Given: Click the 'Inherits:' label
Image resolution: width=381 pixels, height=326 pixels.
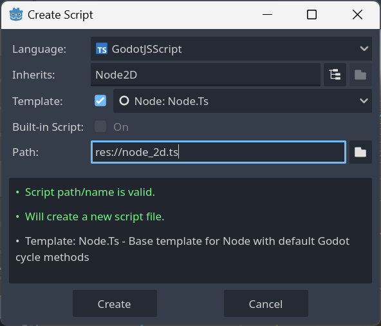Looking at the screenshot, I should [33, 75].
